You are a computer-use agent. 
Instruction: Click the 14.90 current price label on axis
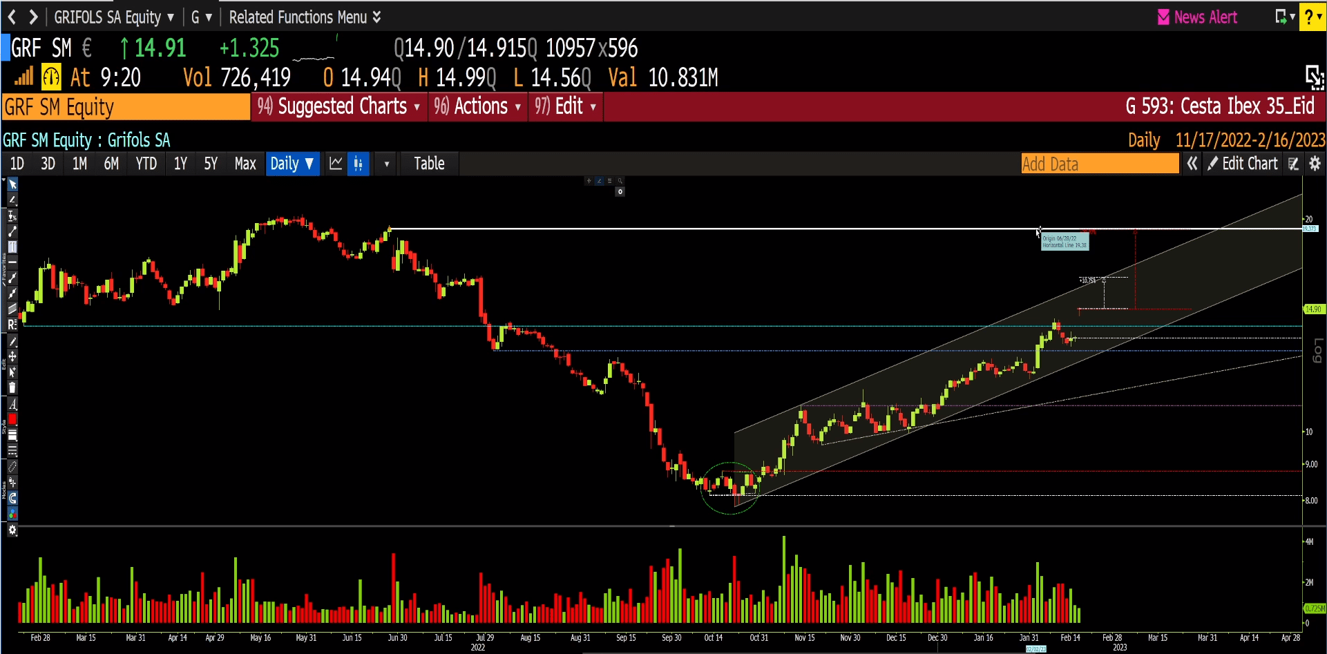pyautogui.click(x=1313, y=309)
